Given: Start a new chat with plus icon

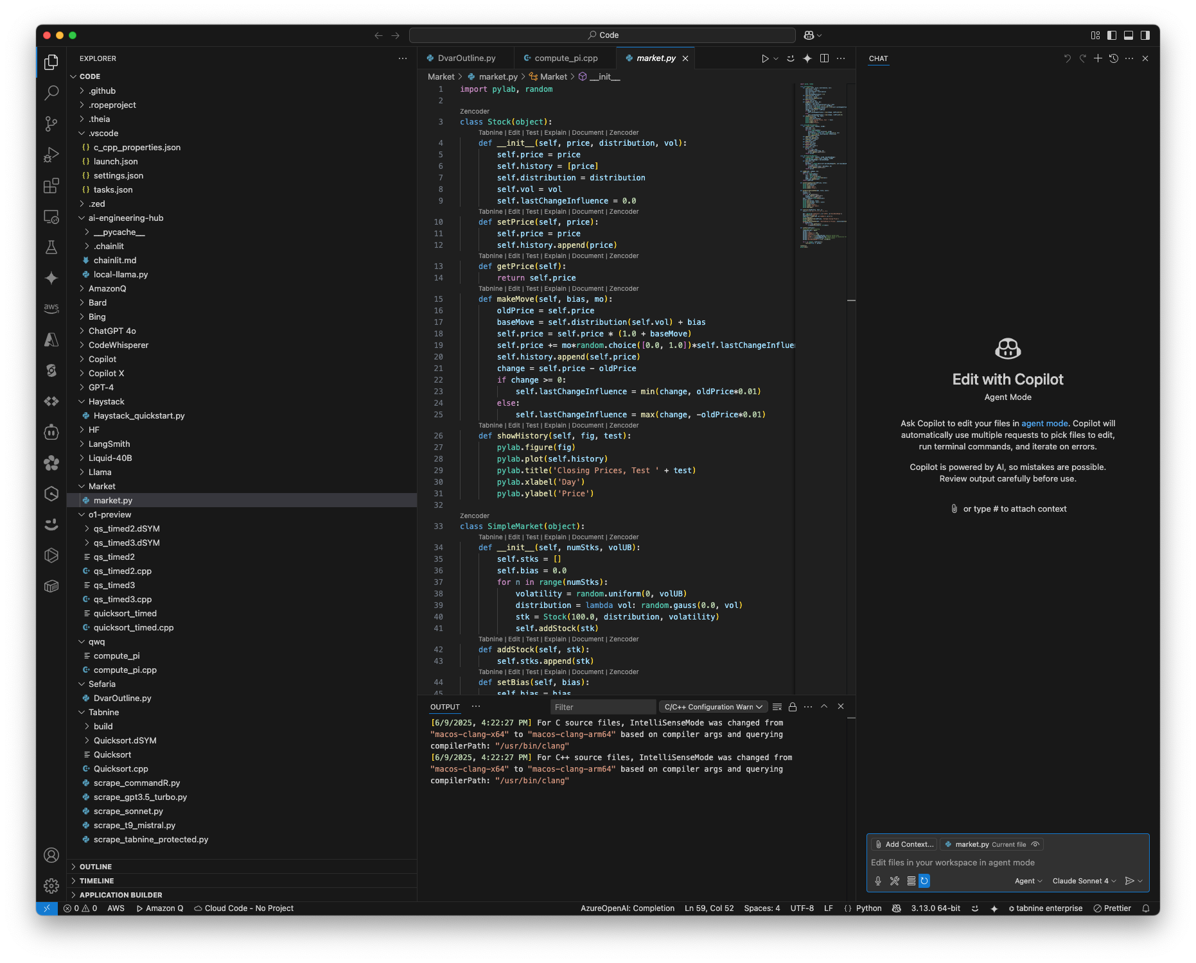Looking at the screenshot, I should pos(1098,58).
